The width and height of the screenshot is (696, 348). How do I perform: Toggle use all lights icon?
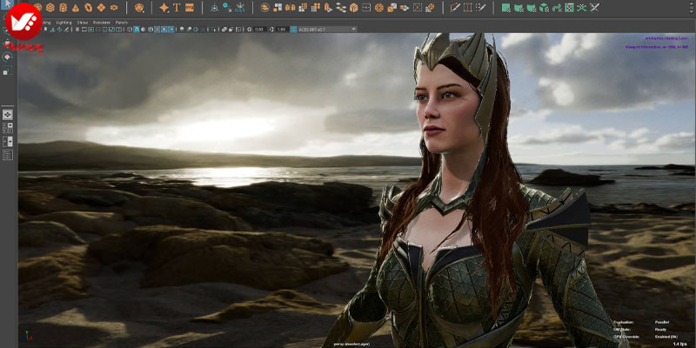164,29
